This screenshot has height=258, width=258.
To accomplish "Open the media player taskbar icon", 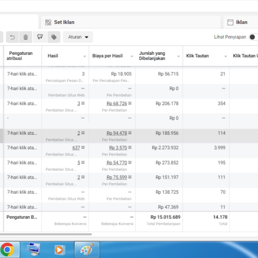I will 59,250.
